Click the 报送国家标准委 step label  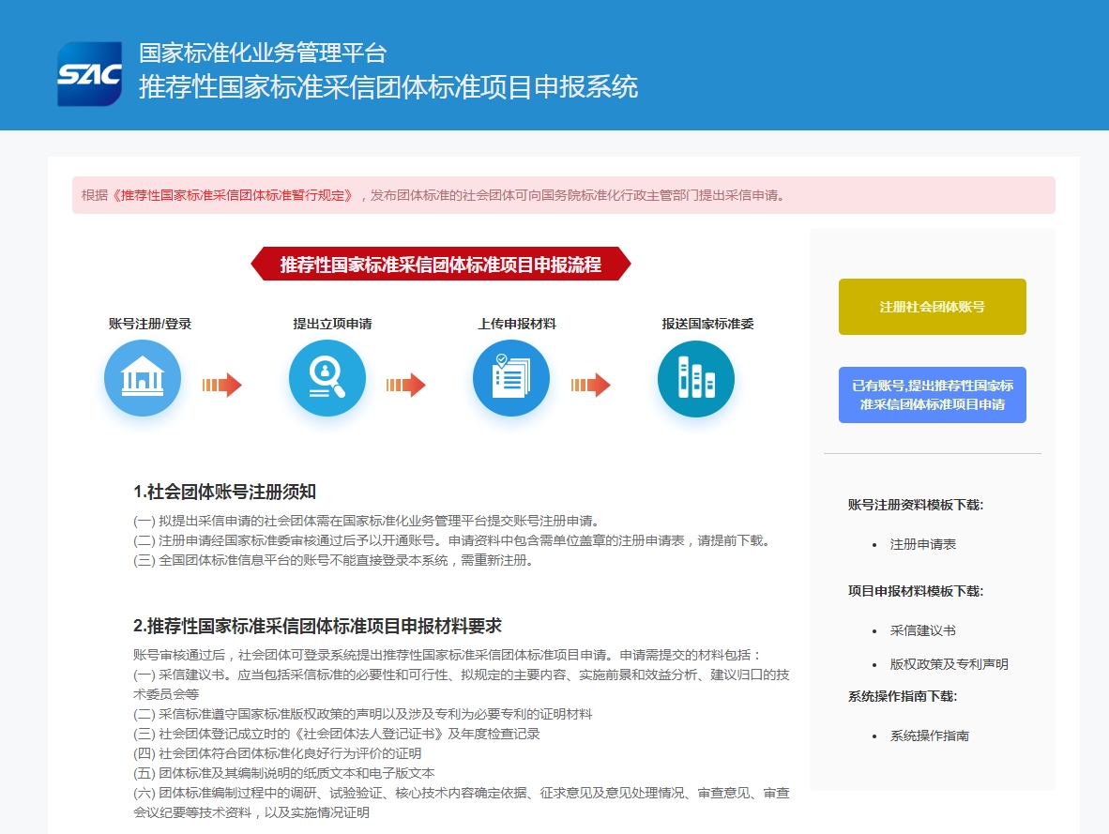(x=708, y=324)
